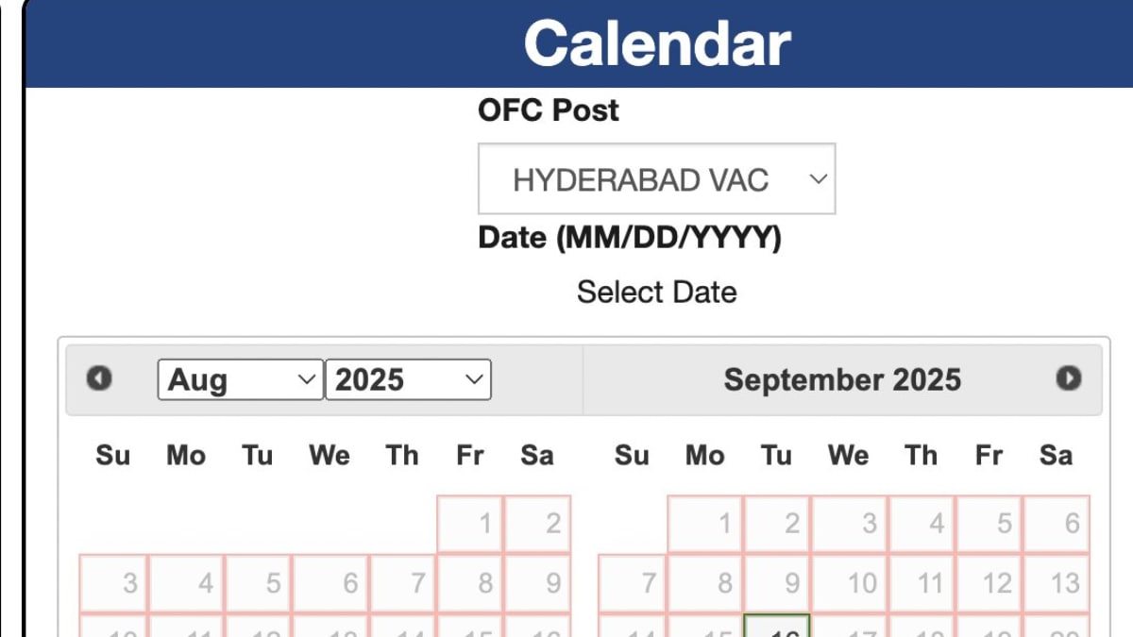The image size is (1133, 637).
Task: Open the Aug month dropdown
Action: point(241,379)
